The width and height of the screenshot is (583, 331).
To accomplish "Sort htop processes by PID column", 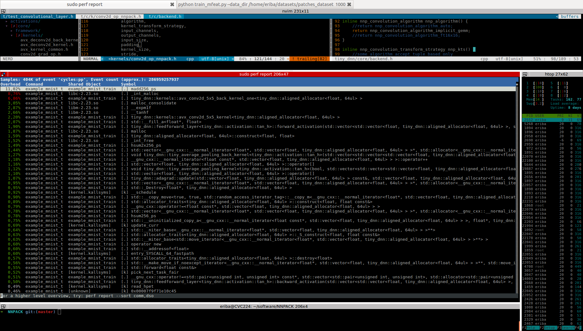I will [530, 116].
